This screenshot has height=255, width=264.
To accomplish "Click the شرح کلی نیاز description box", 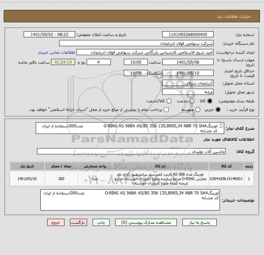I will point(130,128).
